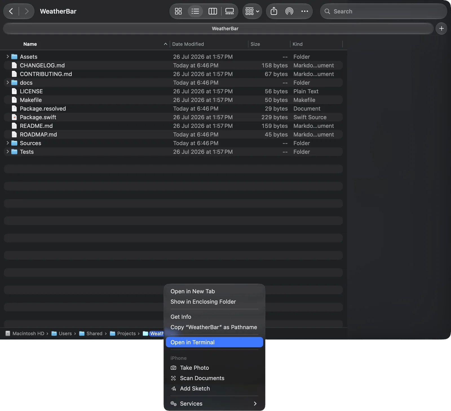Viewport: 451px width, 411px height.
Task: Choose Add Sketch menu item
Action: pyautogui.click(x=214, y=388)
